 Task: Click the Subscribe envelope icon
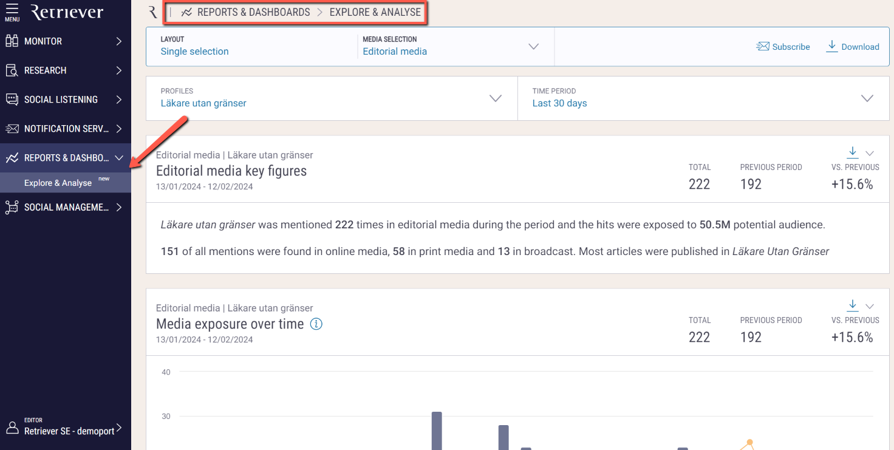tap(763, 47)
